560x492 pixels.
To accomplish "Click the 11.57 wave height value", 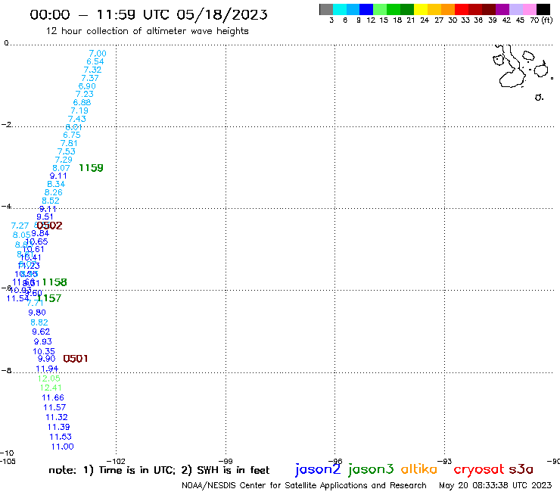I will pyautogui.click(x=54, y=407).
